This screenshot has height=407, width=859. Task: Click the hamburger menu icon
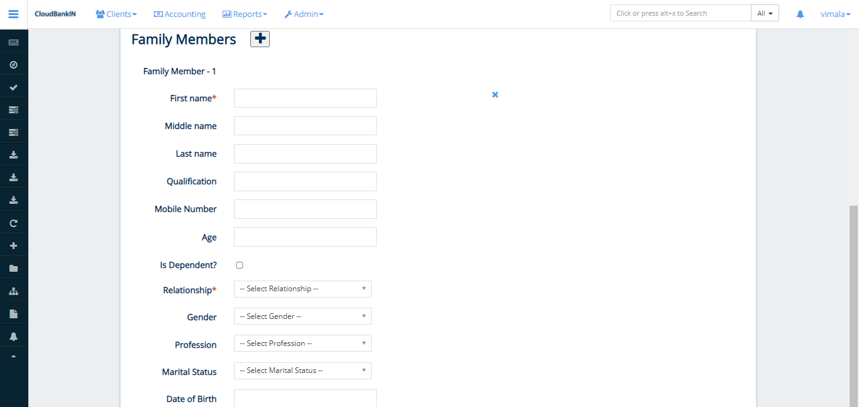13,14
